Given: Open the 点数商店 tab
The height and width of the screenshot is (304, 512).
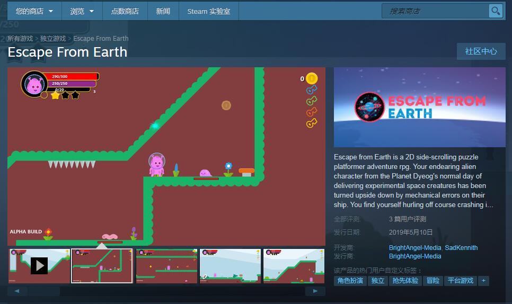Looking at the screenshot, I should coord(125,11).
